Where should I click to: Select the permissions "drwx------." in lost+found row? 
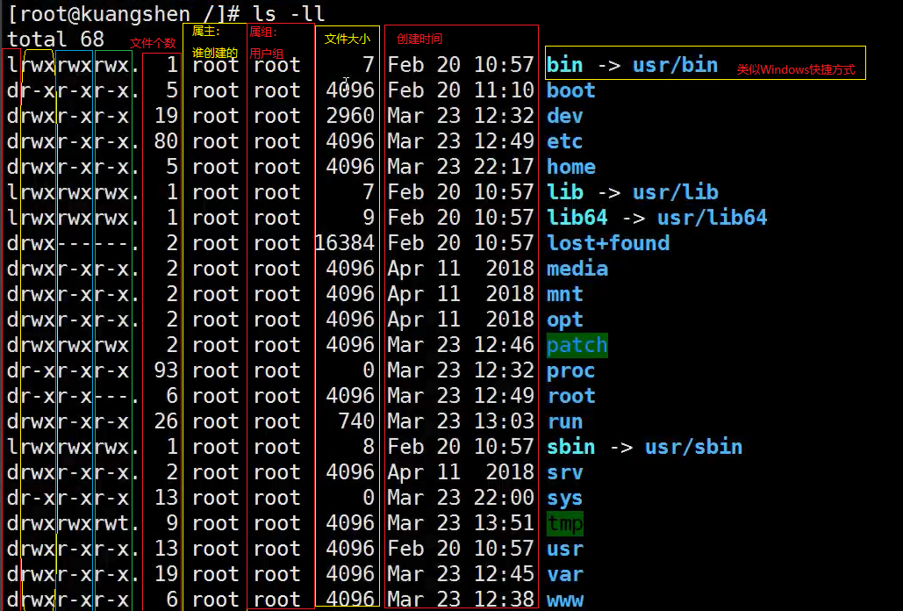click(73, 243)
